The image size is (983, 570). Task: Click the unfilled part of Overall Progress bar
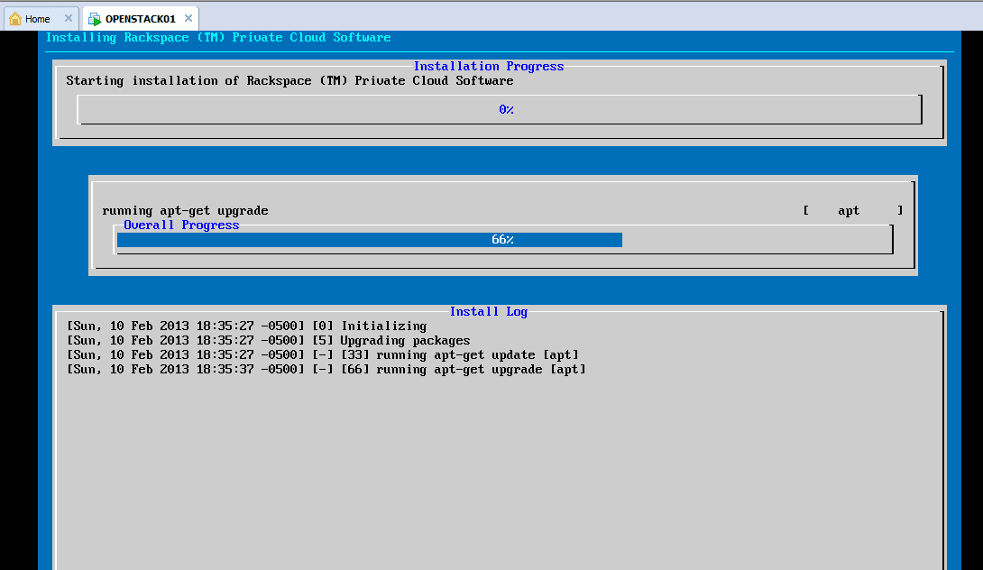pyautogui.click(x=756, y=240)
